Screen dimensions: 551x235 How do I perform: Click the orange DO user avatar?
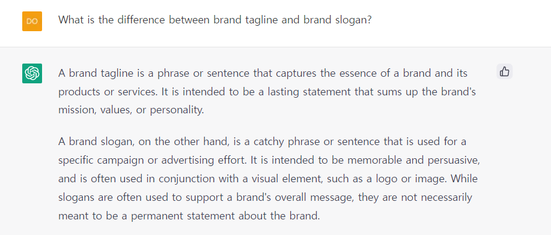point(32,21)
